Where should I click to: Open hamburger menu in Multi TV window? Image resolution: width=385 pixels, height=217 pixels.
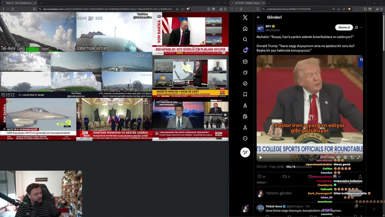(x=226, y=9)
